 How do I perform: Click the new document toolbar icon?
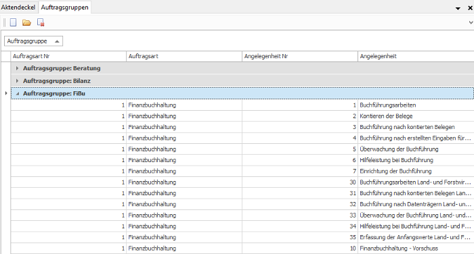[x=13, y=22]
